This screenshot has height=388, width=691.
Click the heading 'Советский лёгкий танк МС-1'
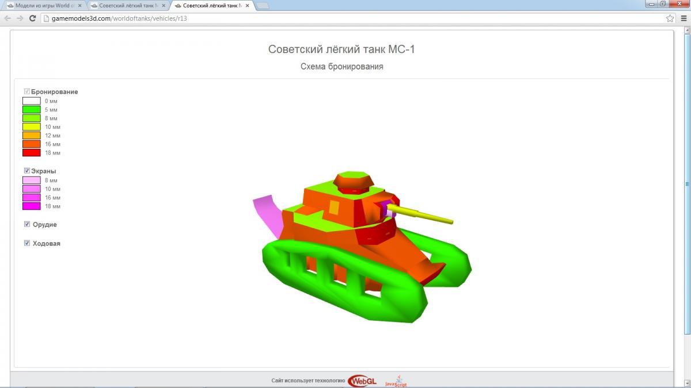341,49
